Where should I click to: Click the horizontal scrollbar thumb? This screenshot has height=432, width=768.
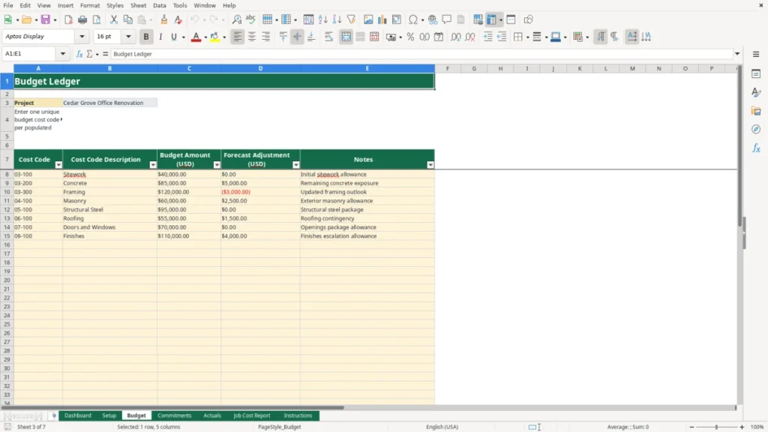tap(172, 407)
